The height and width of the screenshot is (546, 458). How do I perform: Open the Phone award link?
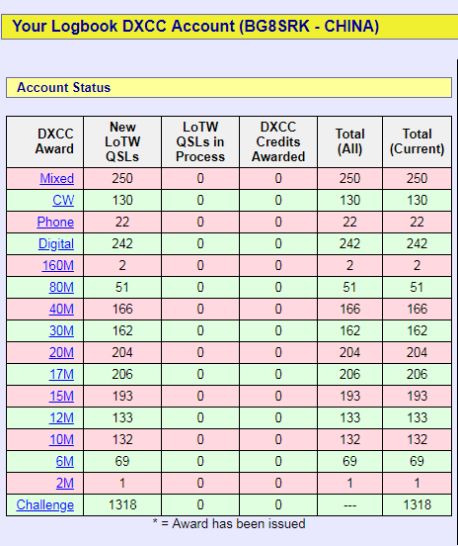tap(55, 223)
